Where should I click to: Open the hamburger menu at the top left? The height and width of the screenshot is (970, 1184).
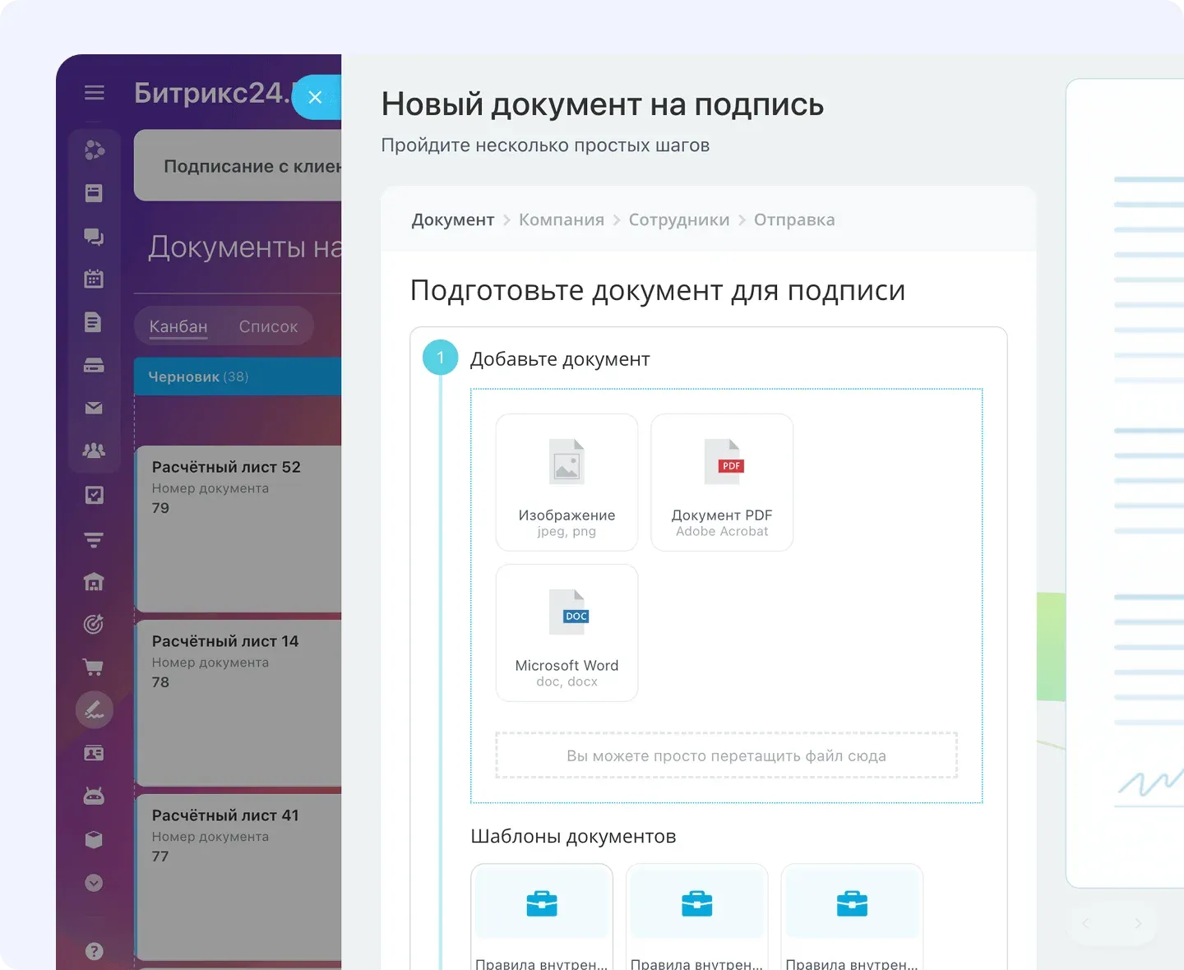94,93
